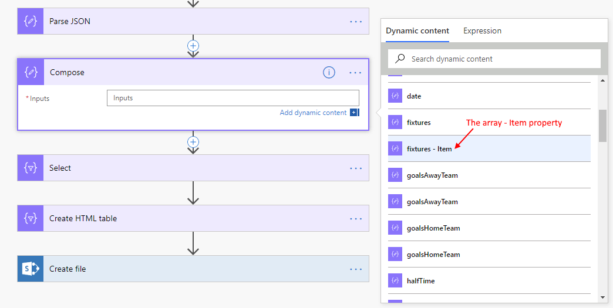Click the SharePoint Create file icon

tap(31, 269)
